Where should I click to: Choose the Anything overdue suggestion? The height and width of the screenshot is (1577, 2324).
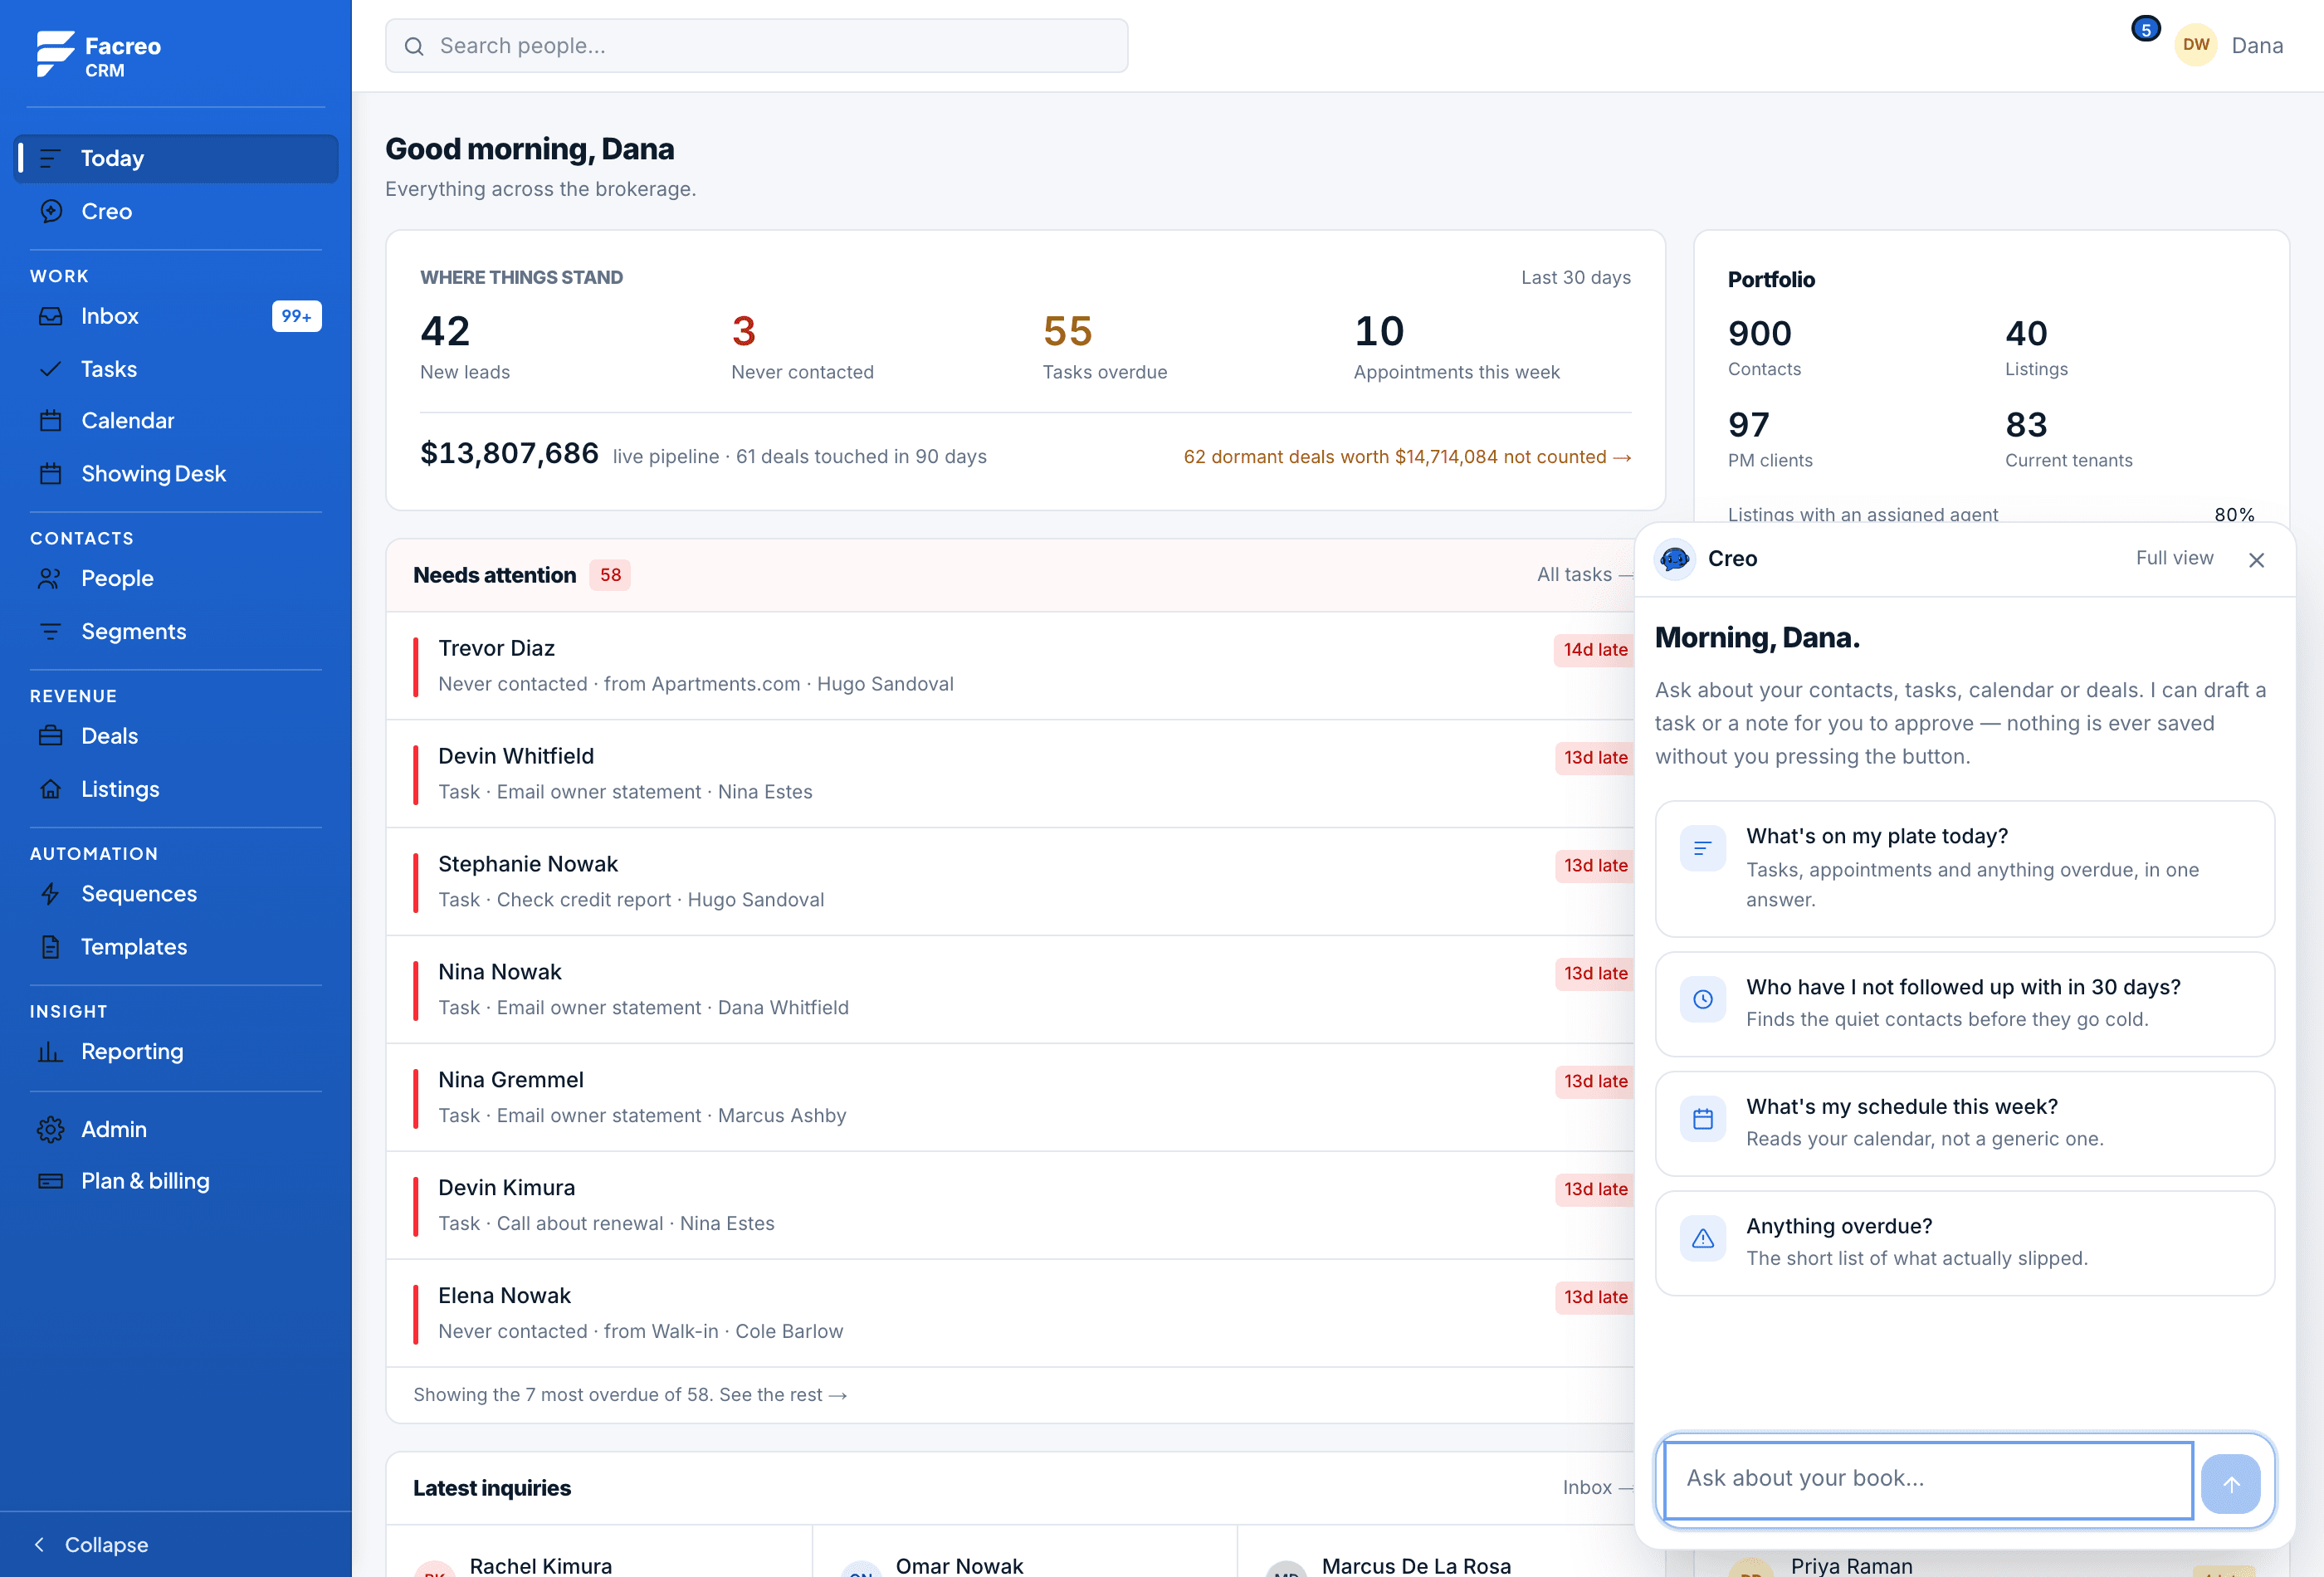(x=1964, y=1242)
